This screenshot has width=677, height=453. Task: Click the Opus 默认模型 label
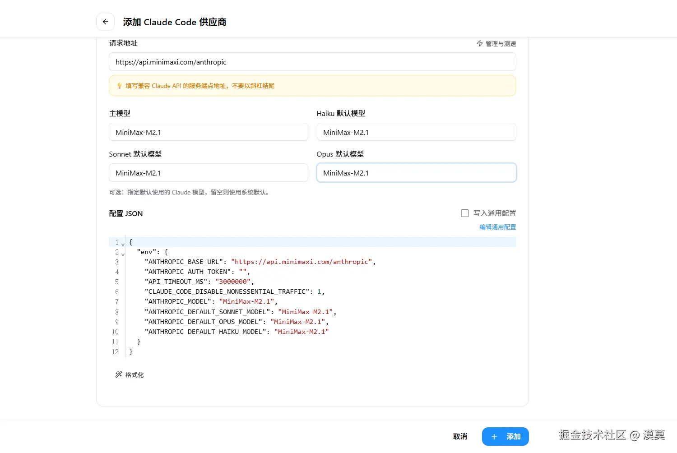pyautogui.click(x=340, y=154)
